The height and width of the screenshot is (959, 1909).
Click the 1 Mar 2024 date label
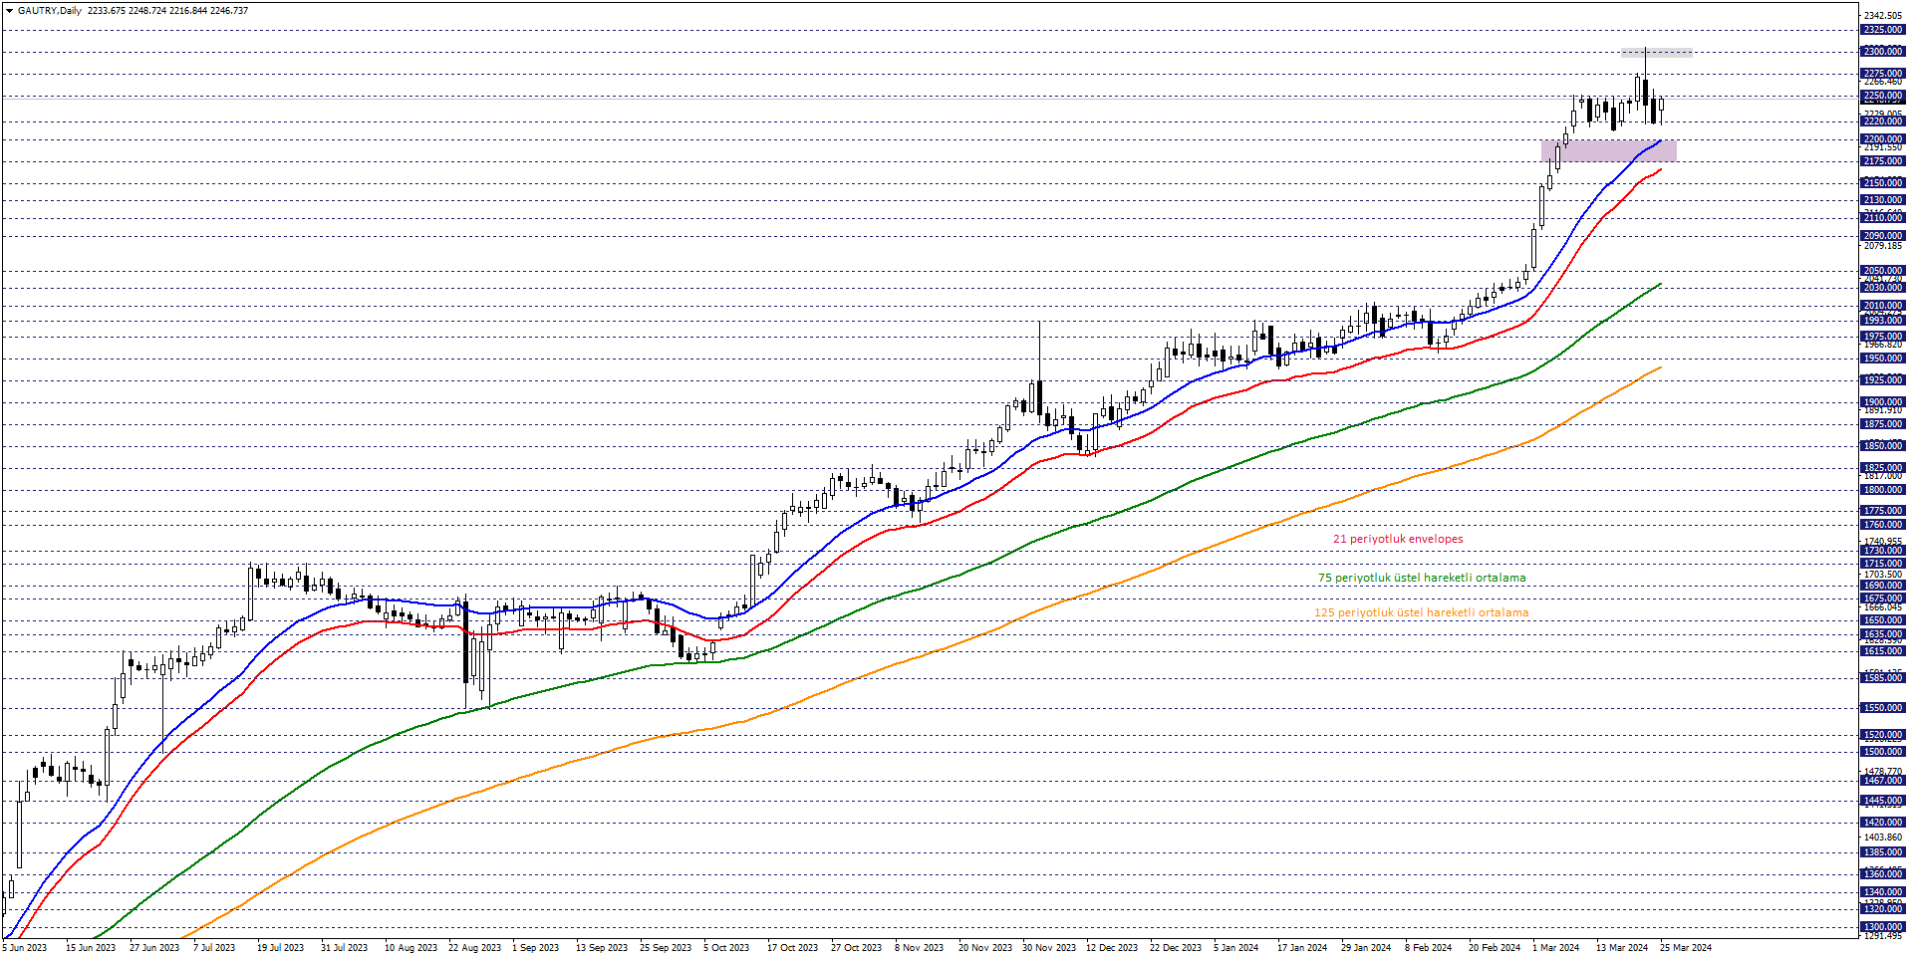(1555, 948)
